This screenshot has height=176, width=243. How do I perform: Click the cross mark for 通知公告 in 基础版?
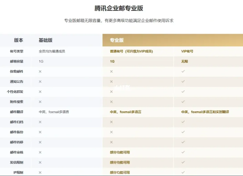pyautogui.click(x=39, y=81)
